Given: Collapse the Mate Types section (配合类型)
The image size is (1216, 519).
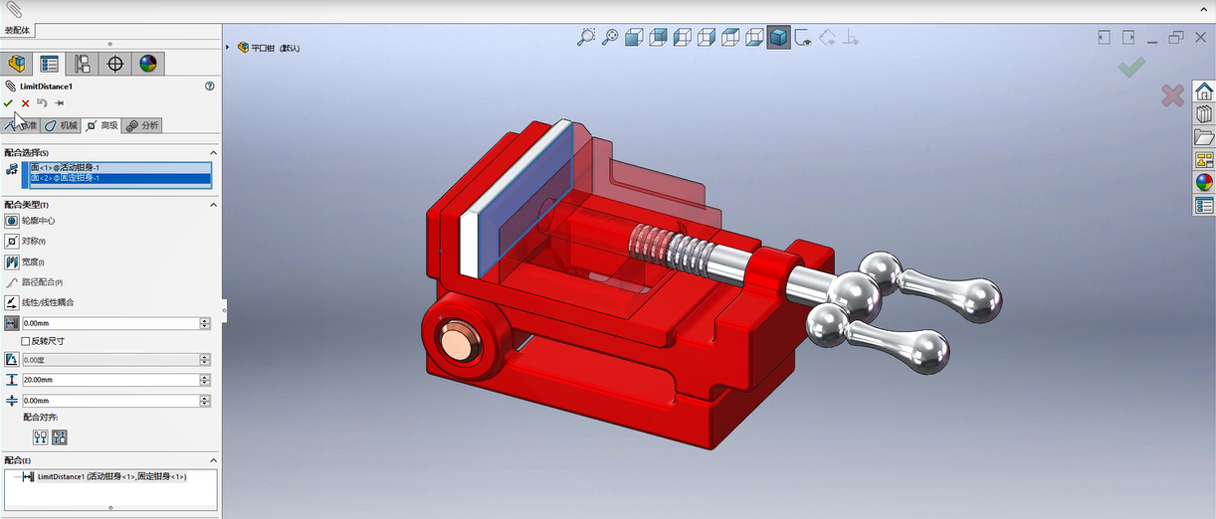Looking at the screenshot, I should coord(213,204).
